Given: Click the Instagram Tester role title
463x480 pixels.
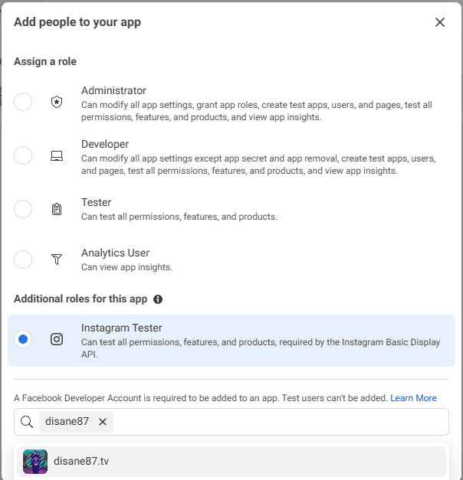Looking at the screenshot, I should coord(122,328).
